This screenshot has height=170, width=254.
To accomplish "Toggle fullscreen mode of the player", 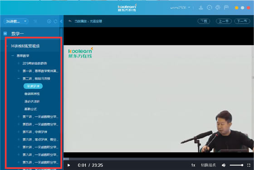I will click(249, 165).
